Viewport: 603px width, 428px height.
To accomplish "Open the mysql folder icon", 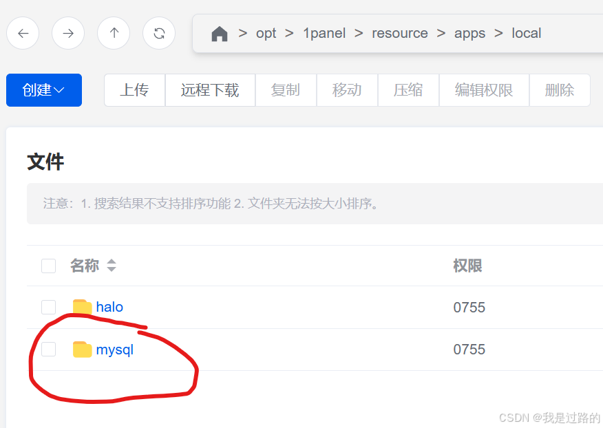I will pos(83,350).
